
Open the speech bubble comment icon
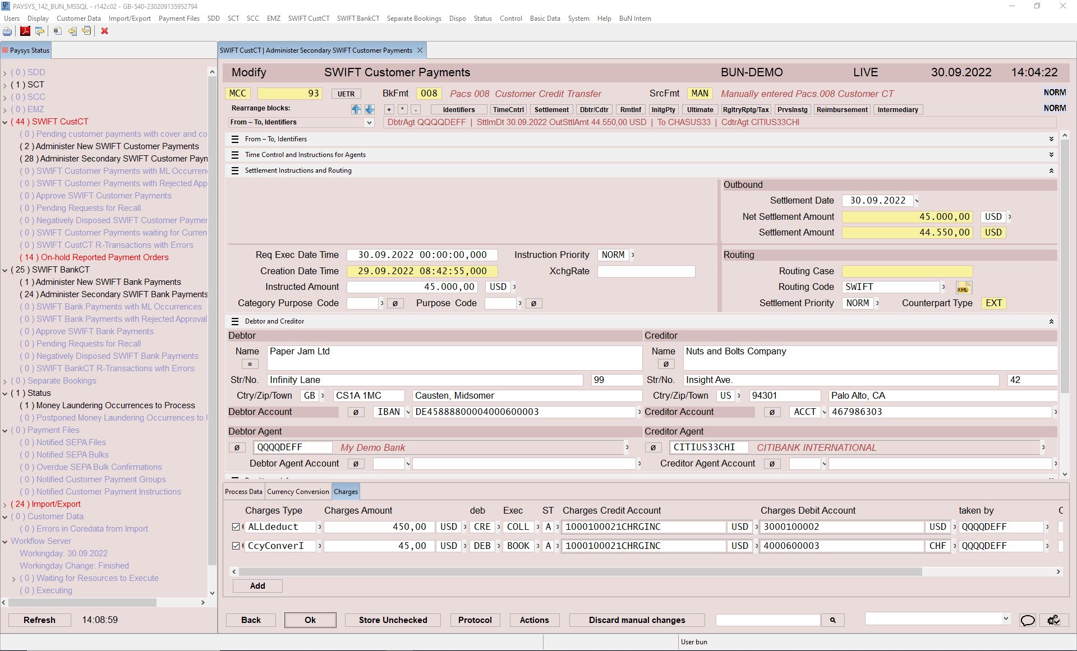(x=1028, y=620)
